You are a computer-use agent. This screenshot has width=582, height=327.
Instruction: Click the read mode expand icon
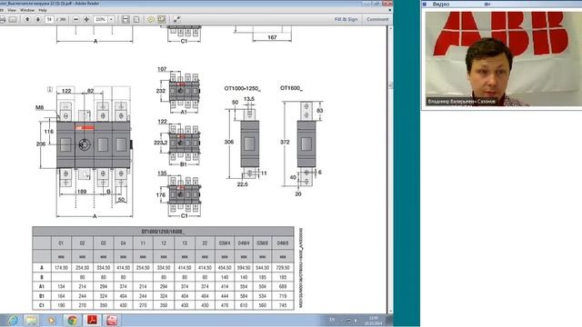point(176,19)
